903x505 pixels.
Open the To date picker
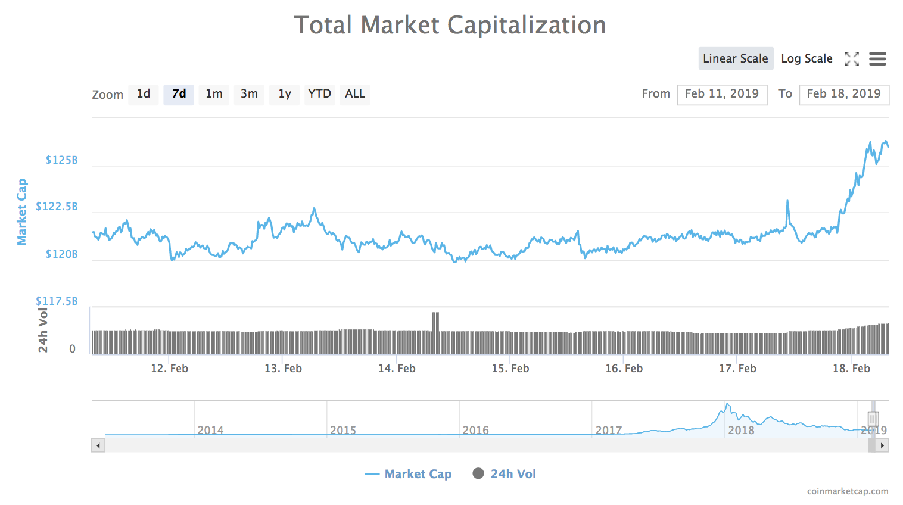pos(844,94)
